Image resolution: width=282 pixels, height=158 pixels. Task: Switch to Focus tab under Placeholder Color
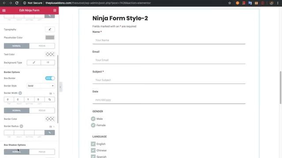(x=42, y=46)
